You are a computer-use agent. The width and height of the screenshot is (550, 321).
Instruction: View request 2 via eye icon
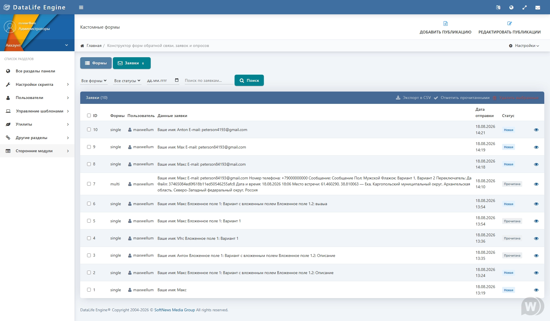536,273
